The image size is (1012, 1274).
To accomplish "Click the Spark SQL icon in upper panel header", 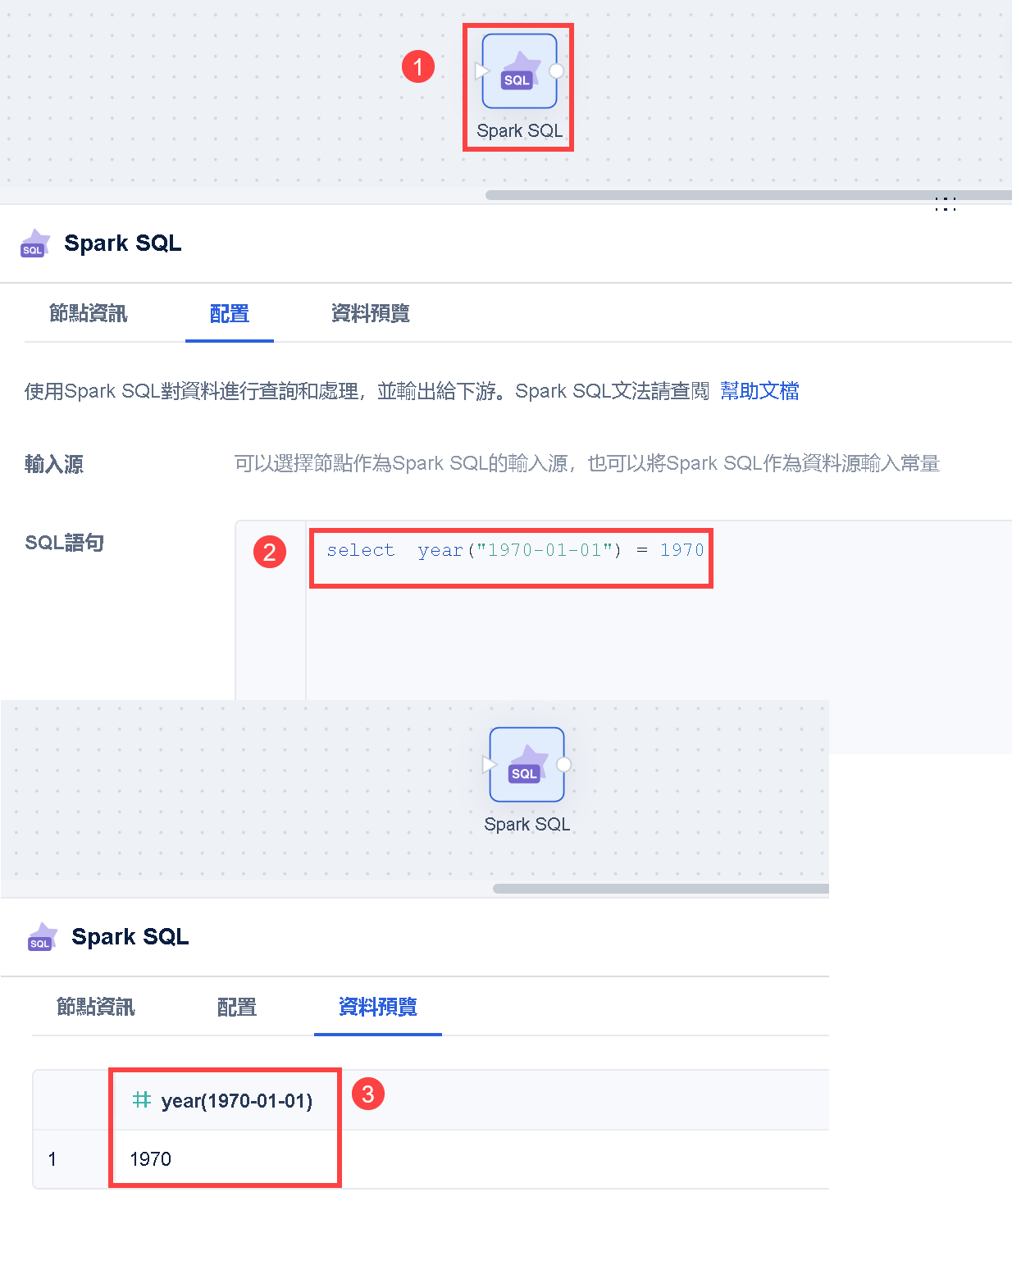I will pos(35,243).
